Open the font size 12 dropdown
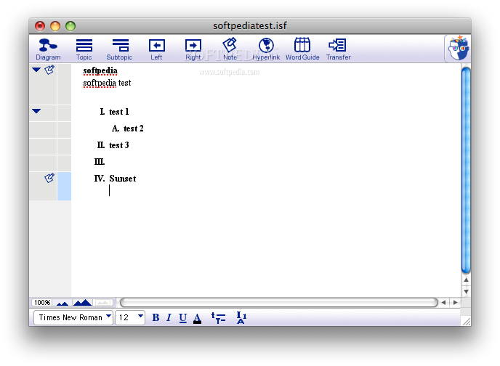Screen dimensions: 500x366 point(130,317)
